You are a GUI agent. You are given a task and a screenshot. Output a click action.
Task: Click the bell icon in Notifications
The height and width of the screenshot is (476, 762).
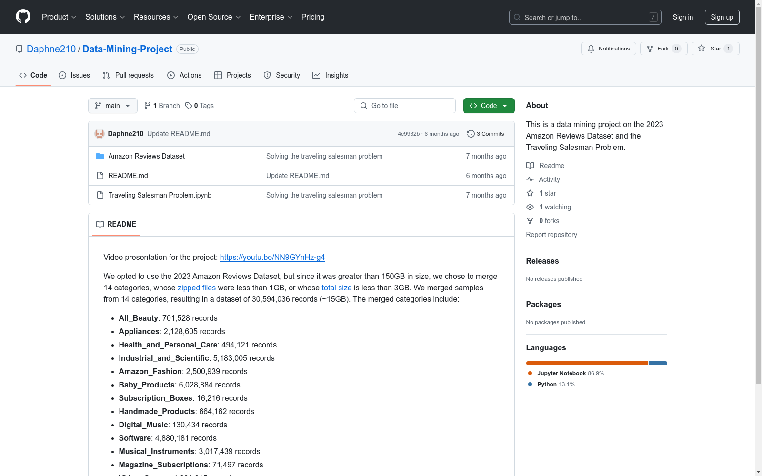pyautogui.click(x=591, y=49)
